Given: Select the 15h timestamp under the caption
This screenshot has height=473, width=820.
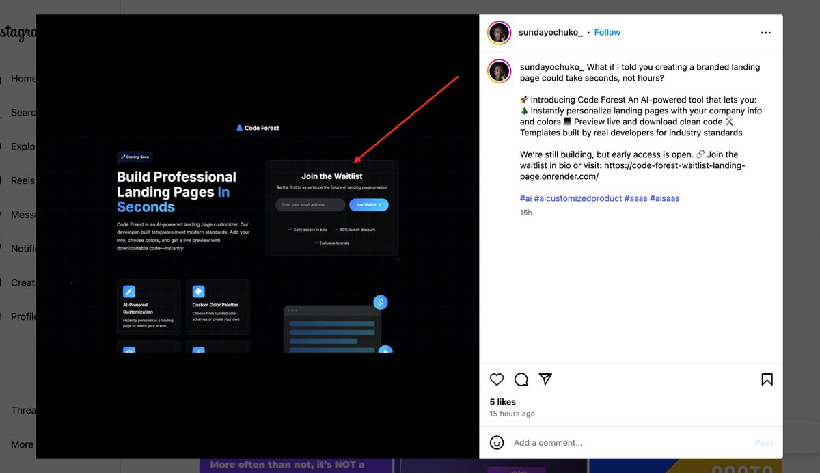Looking at the screenshot, I should 526,213.
